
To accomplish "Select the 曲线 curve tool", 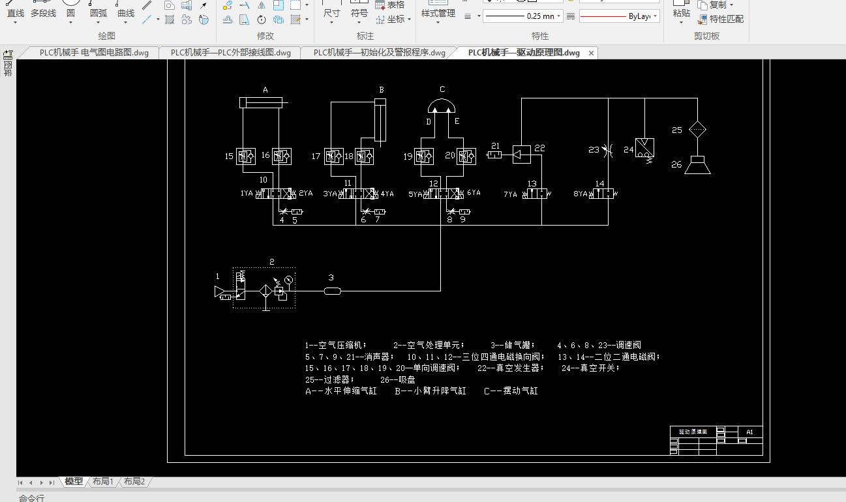I will [126, 9].
